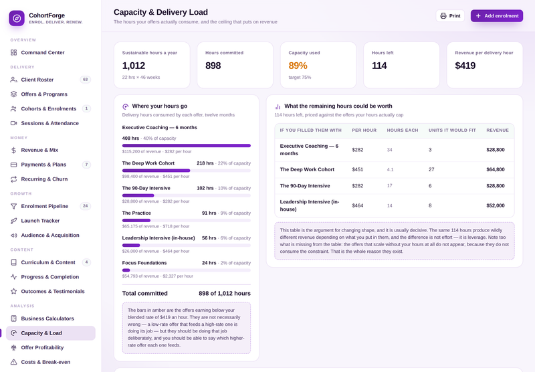Viewport: 535px width, 372px height.
Task: Open Sessions & Attendance
Action: tap(51, 123)
